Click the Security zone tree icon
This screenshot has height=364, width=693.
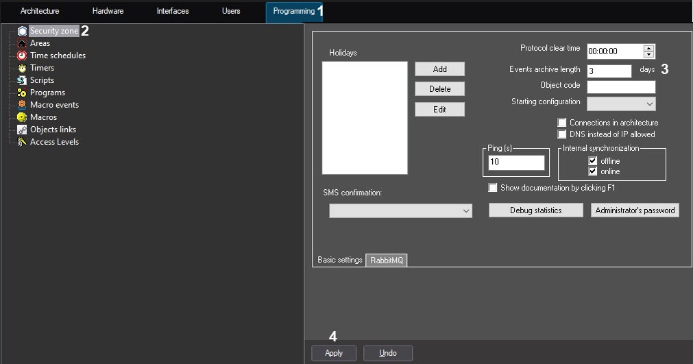click(x=22, y=31)
